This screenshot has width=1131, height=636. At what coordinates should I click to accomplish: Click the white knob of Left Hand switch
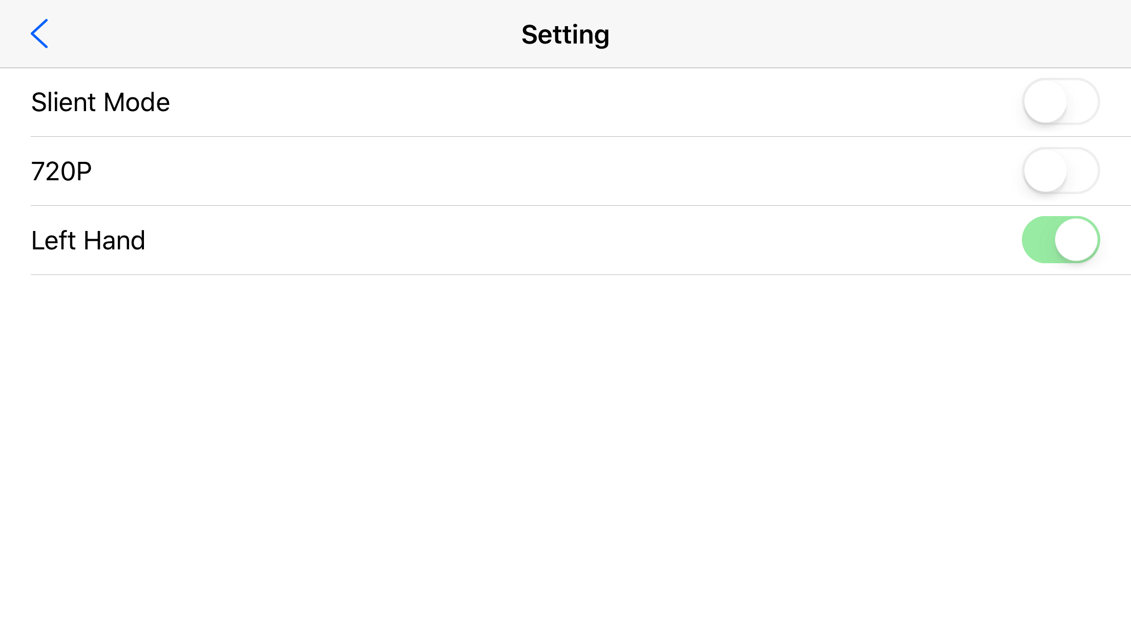[1076, 240]
